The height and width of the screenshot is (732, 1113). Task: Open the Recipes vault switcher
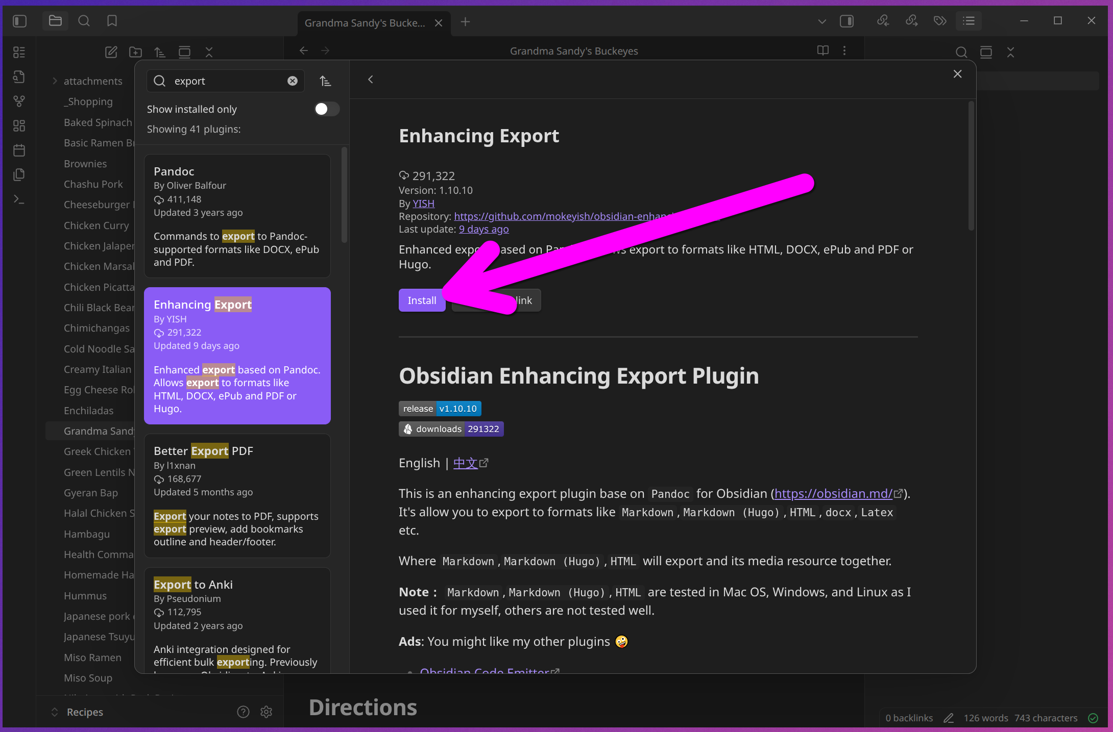tap(85, 712)
